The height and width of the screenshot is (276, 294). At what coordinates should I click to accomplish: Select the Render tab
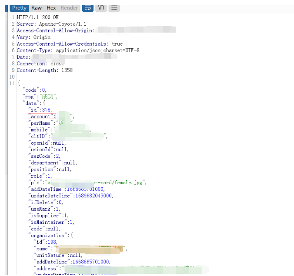pos(69,8)
